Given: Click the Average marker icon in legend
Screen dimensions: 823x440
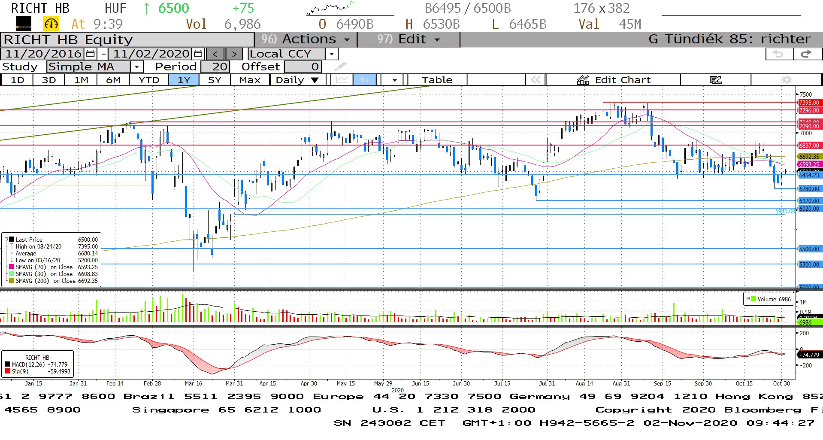Looking at the screenshot, I should point(12,253).
